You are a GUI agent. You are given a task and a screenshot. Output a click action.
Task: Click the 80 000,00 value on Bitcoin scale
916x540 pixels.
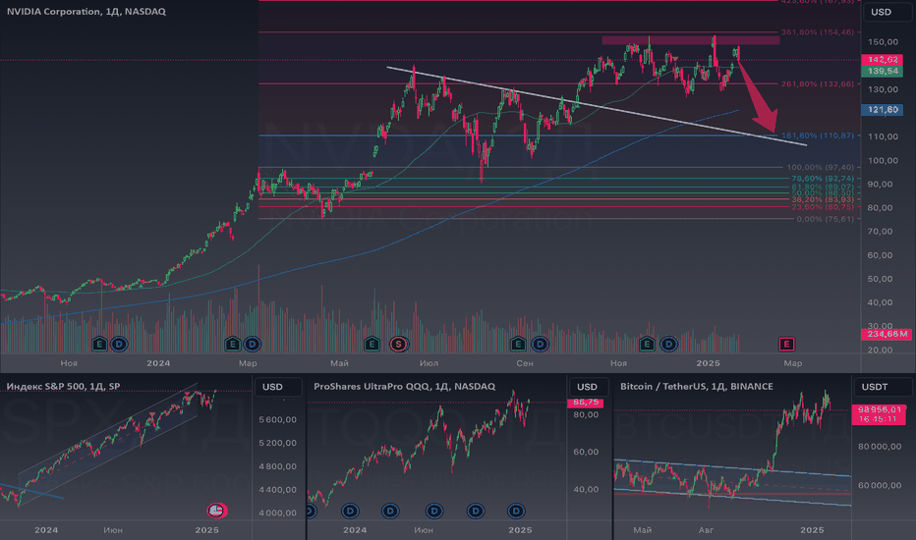[880, 447]
